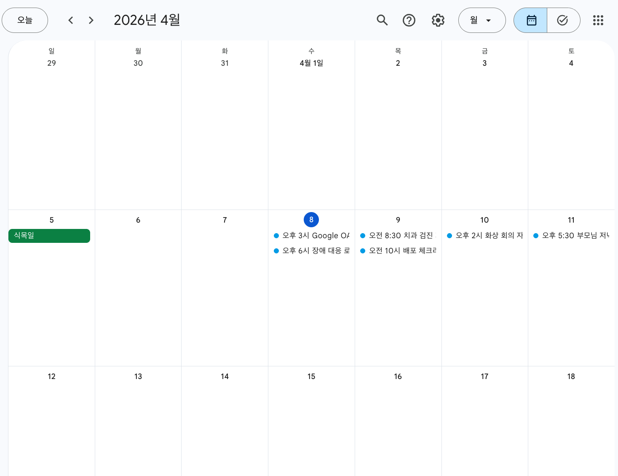Click date number 11
This screenshot has height=476, width=618.
571,220
